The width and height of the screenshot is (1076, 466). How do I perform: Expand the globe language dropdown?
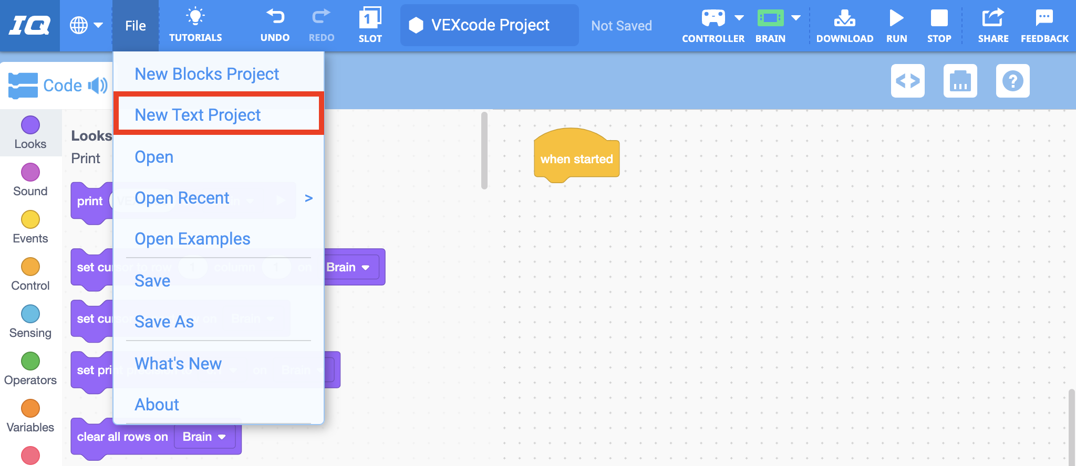pos(86,25)
